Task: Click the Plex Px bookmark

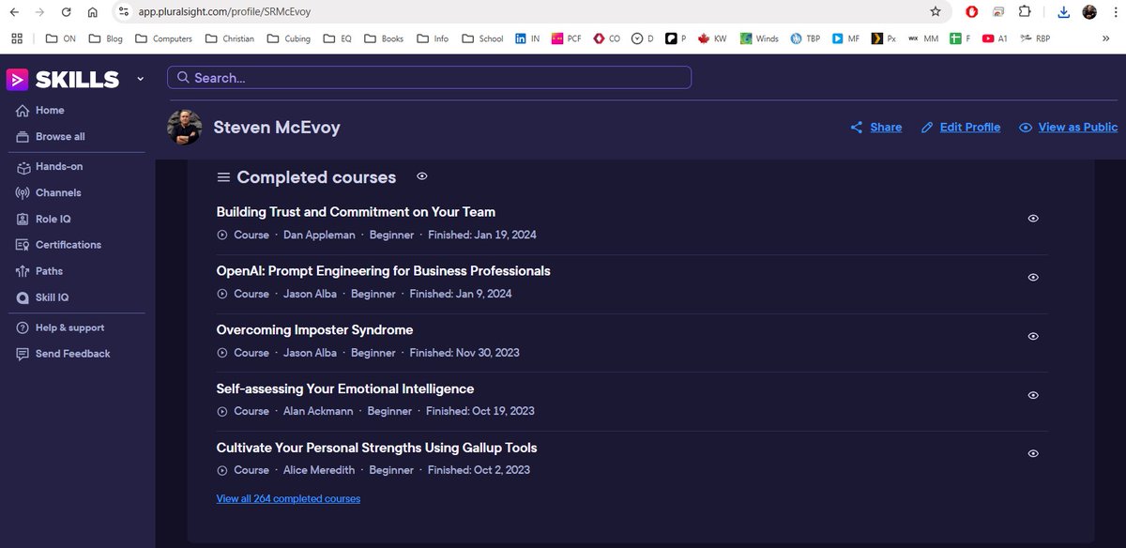Action: pyautogui.click(x=883, y=38)
